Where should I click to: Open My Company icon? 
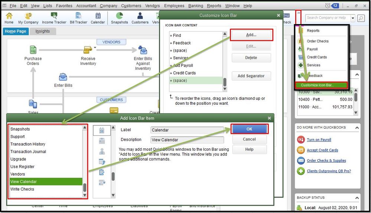[28, 18]
